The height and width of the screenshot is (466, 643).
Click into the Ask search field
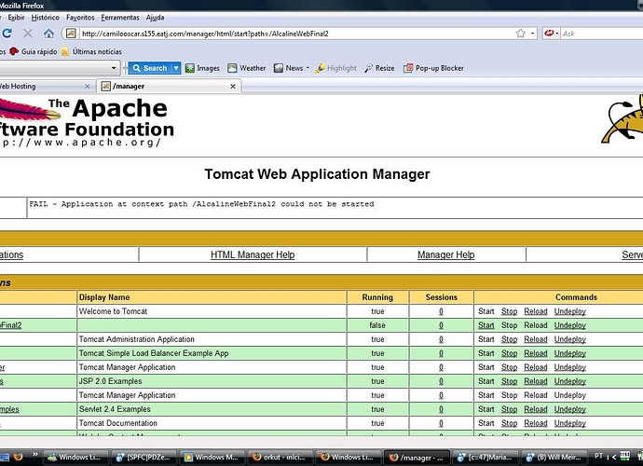click(x=602, y=34)
